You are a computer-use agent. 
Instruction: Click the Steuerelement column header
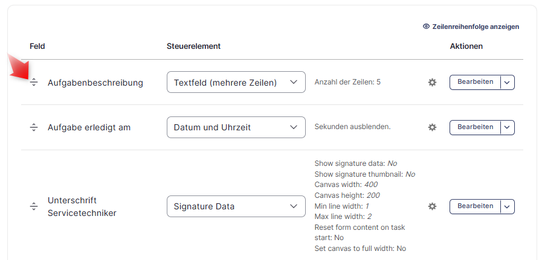(193, 46)
